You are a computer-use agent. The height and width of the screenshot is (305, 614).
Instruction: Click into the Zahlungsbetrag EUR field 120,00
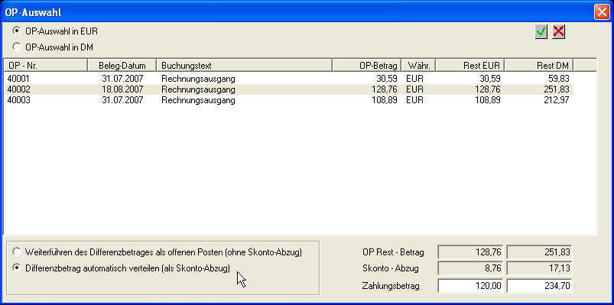click(471, 286)
